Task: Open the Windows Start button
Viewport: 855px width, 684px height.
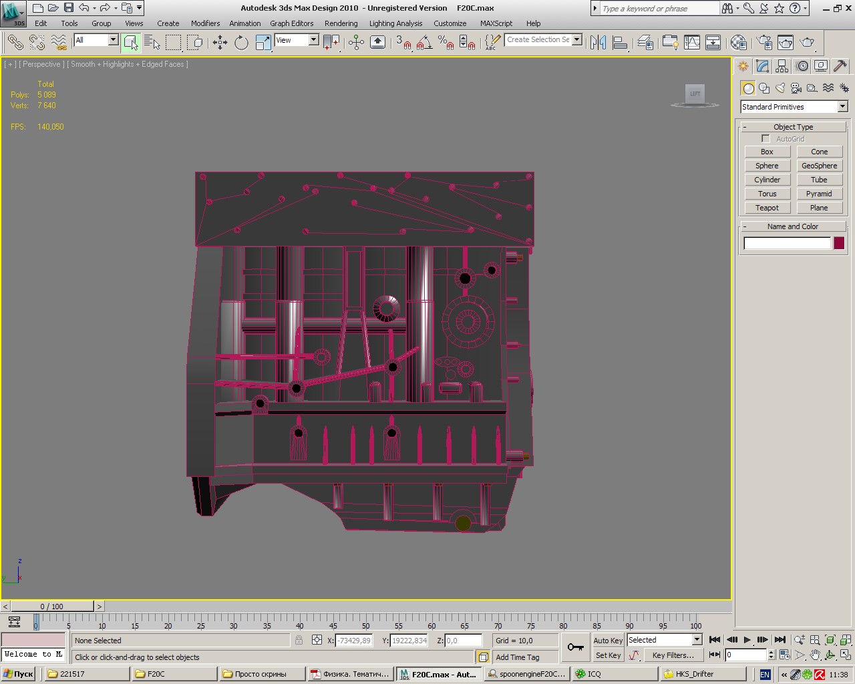Action: coord(19,674)
